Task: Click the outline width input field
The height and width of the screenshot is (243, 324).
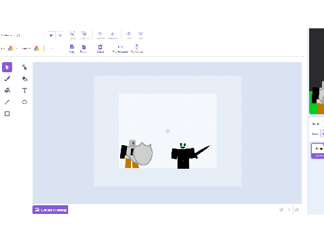Action: pos(54,49)
